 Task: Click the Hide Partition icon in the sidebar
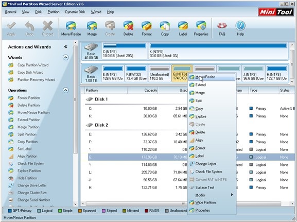click(x=11, y=178)
